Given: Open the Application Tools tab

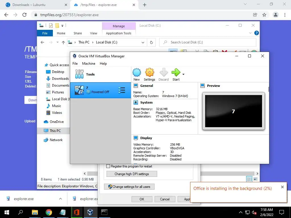Looking at the screenshot, I should [x=119, y=33].
